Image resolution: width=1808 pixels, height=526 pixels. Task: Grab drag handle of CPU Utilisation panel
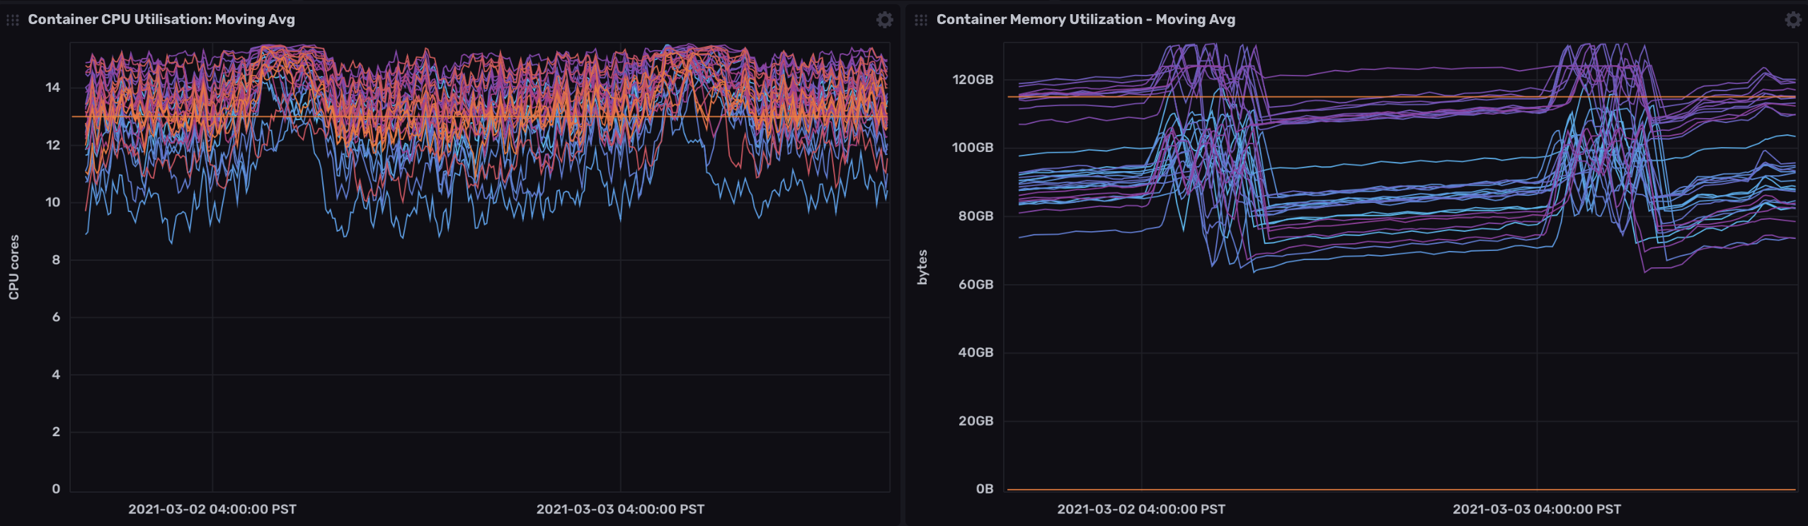(x=13, y=20)
